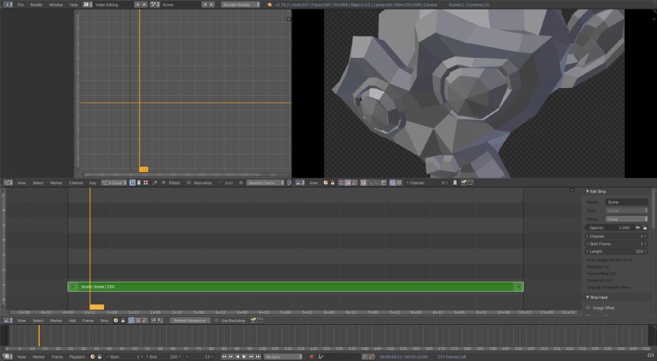Check the Image Offset option
This screenshot has width=657, height=361.
click(x=588, y=308)
